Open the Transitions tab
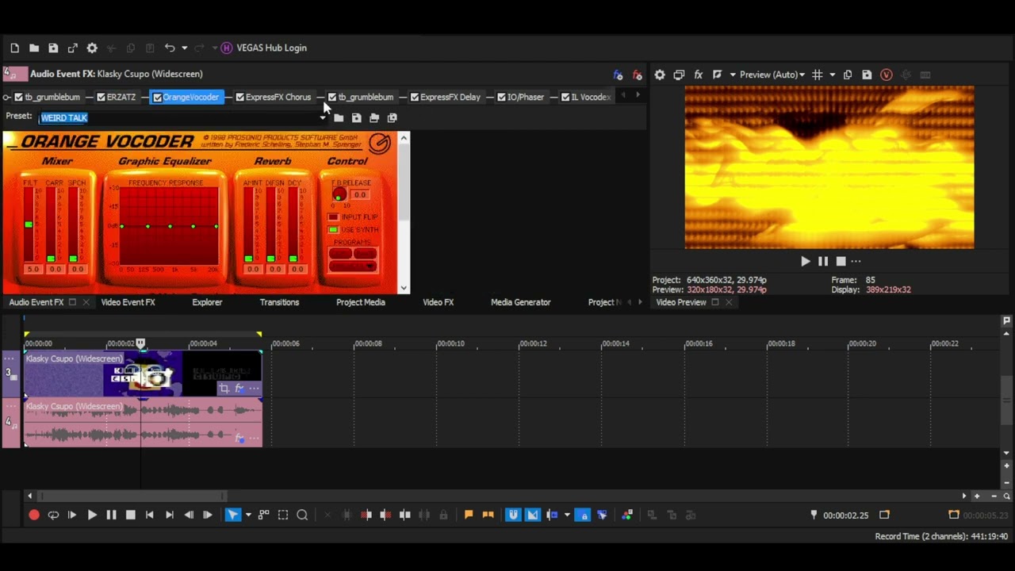This screenshot has height=571, width=1015. pyautogui.click(x=279, y=302)
